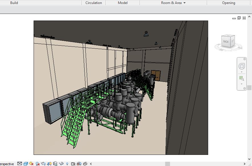Select the Zoom Region tool in navigation bar
This screenshot has height=166, width=252.
241,78
